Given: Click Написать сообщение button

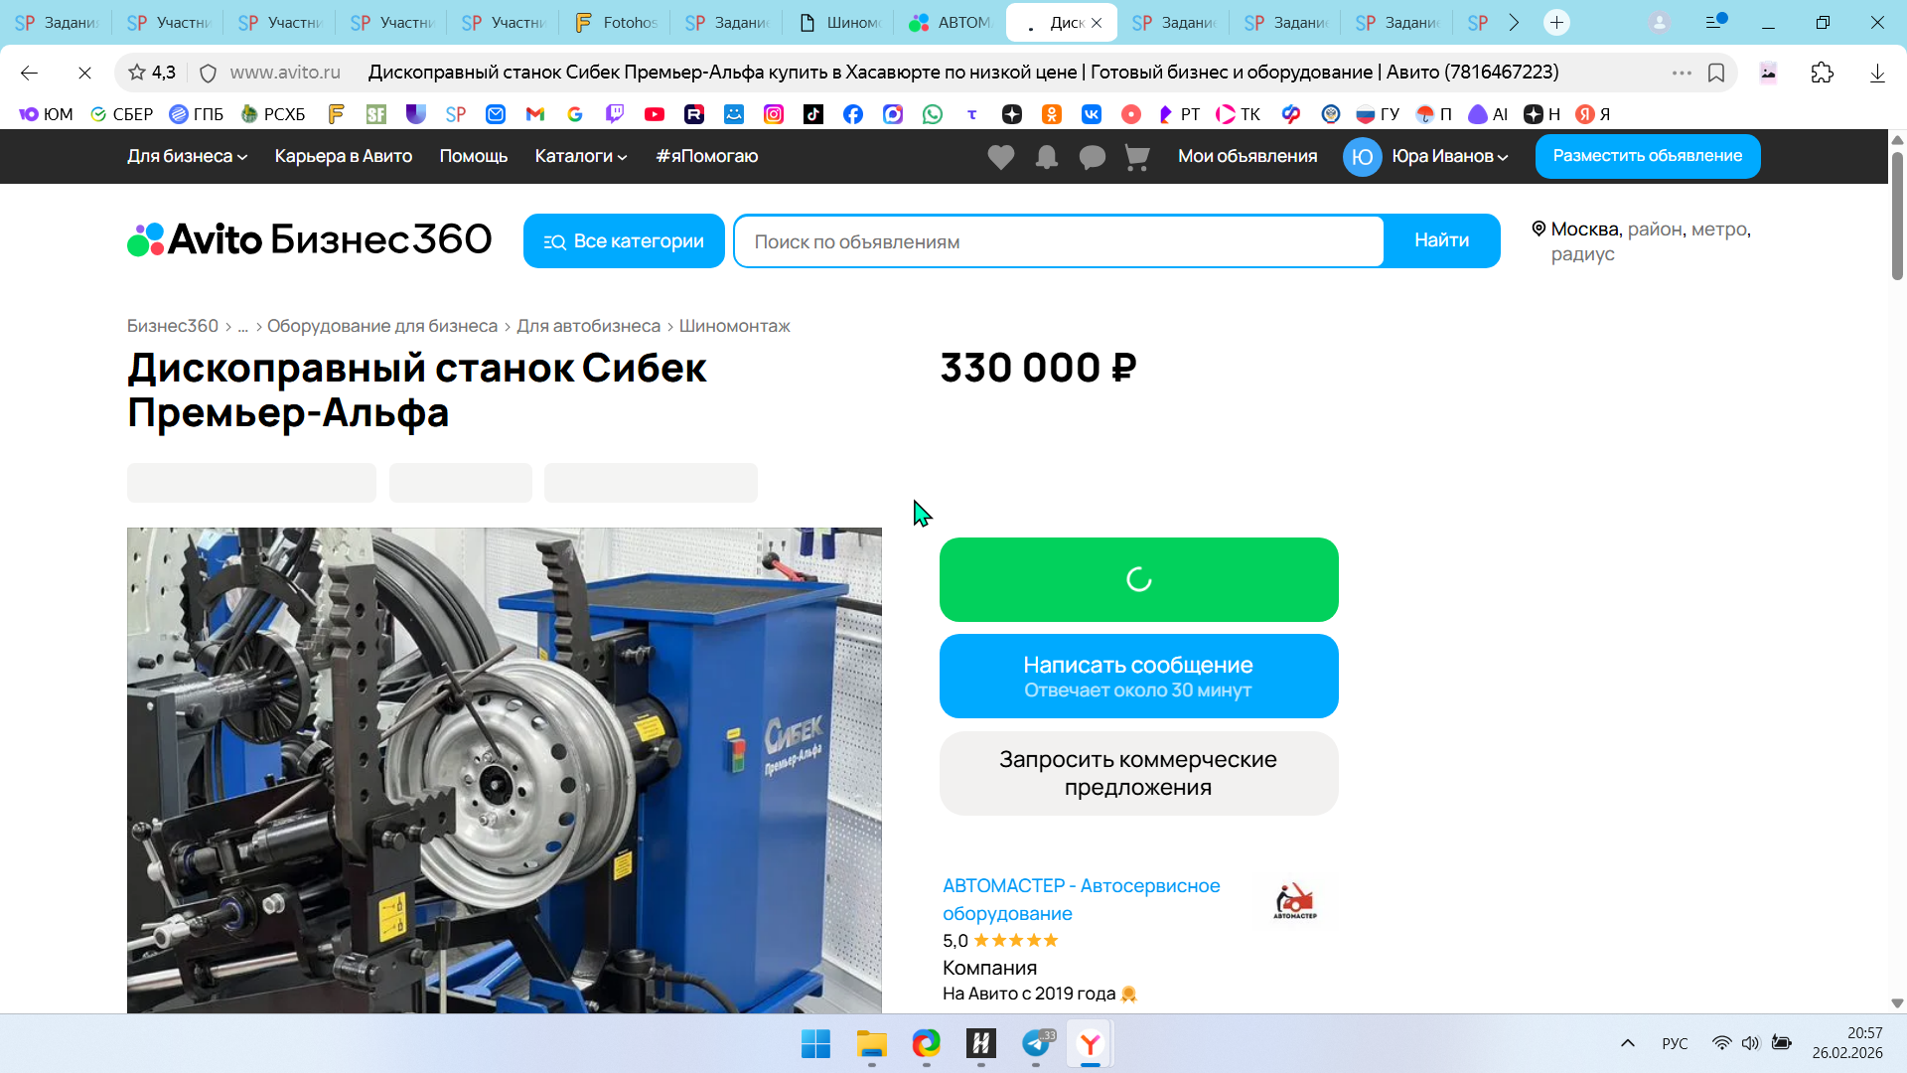Looking at the screenshot, I should tap(1138, 676).
